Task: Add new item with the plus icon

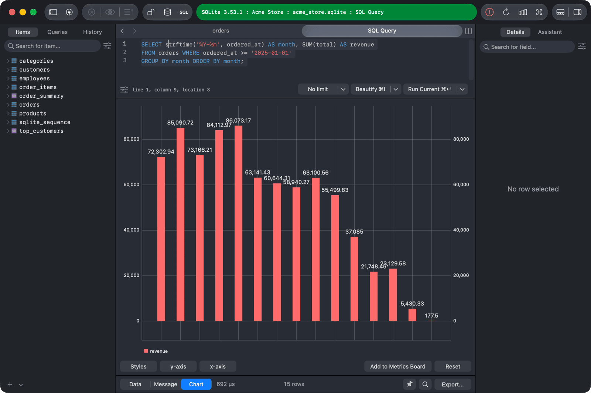Action: 10,385
